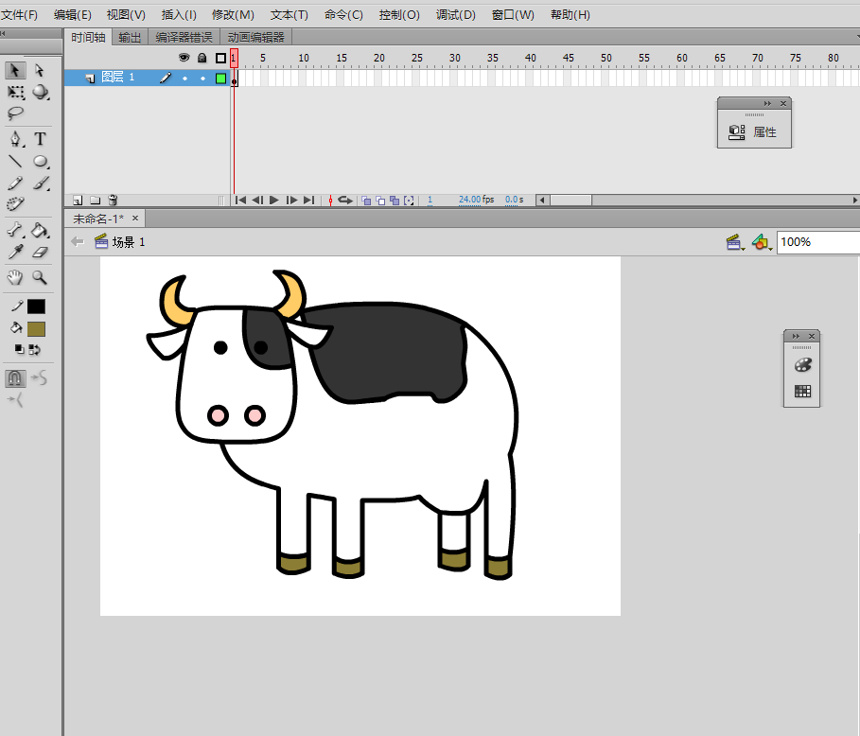
Task: Select the Eyedropper tool
Action: tap(15, 253)
